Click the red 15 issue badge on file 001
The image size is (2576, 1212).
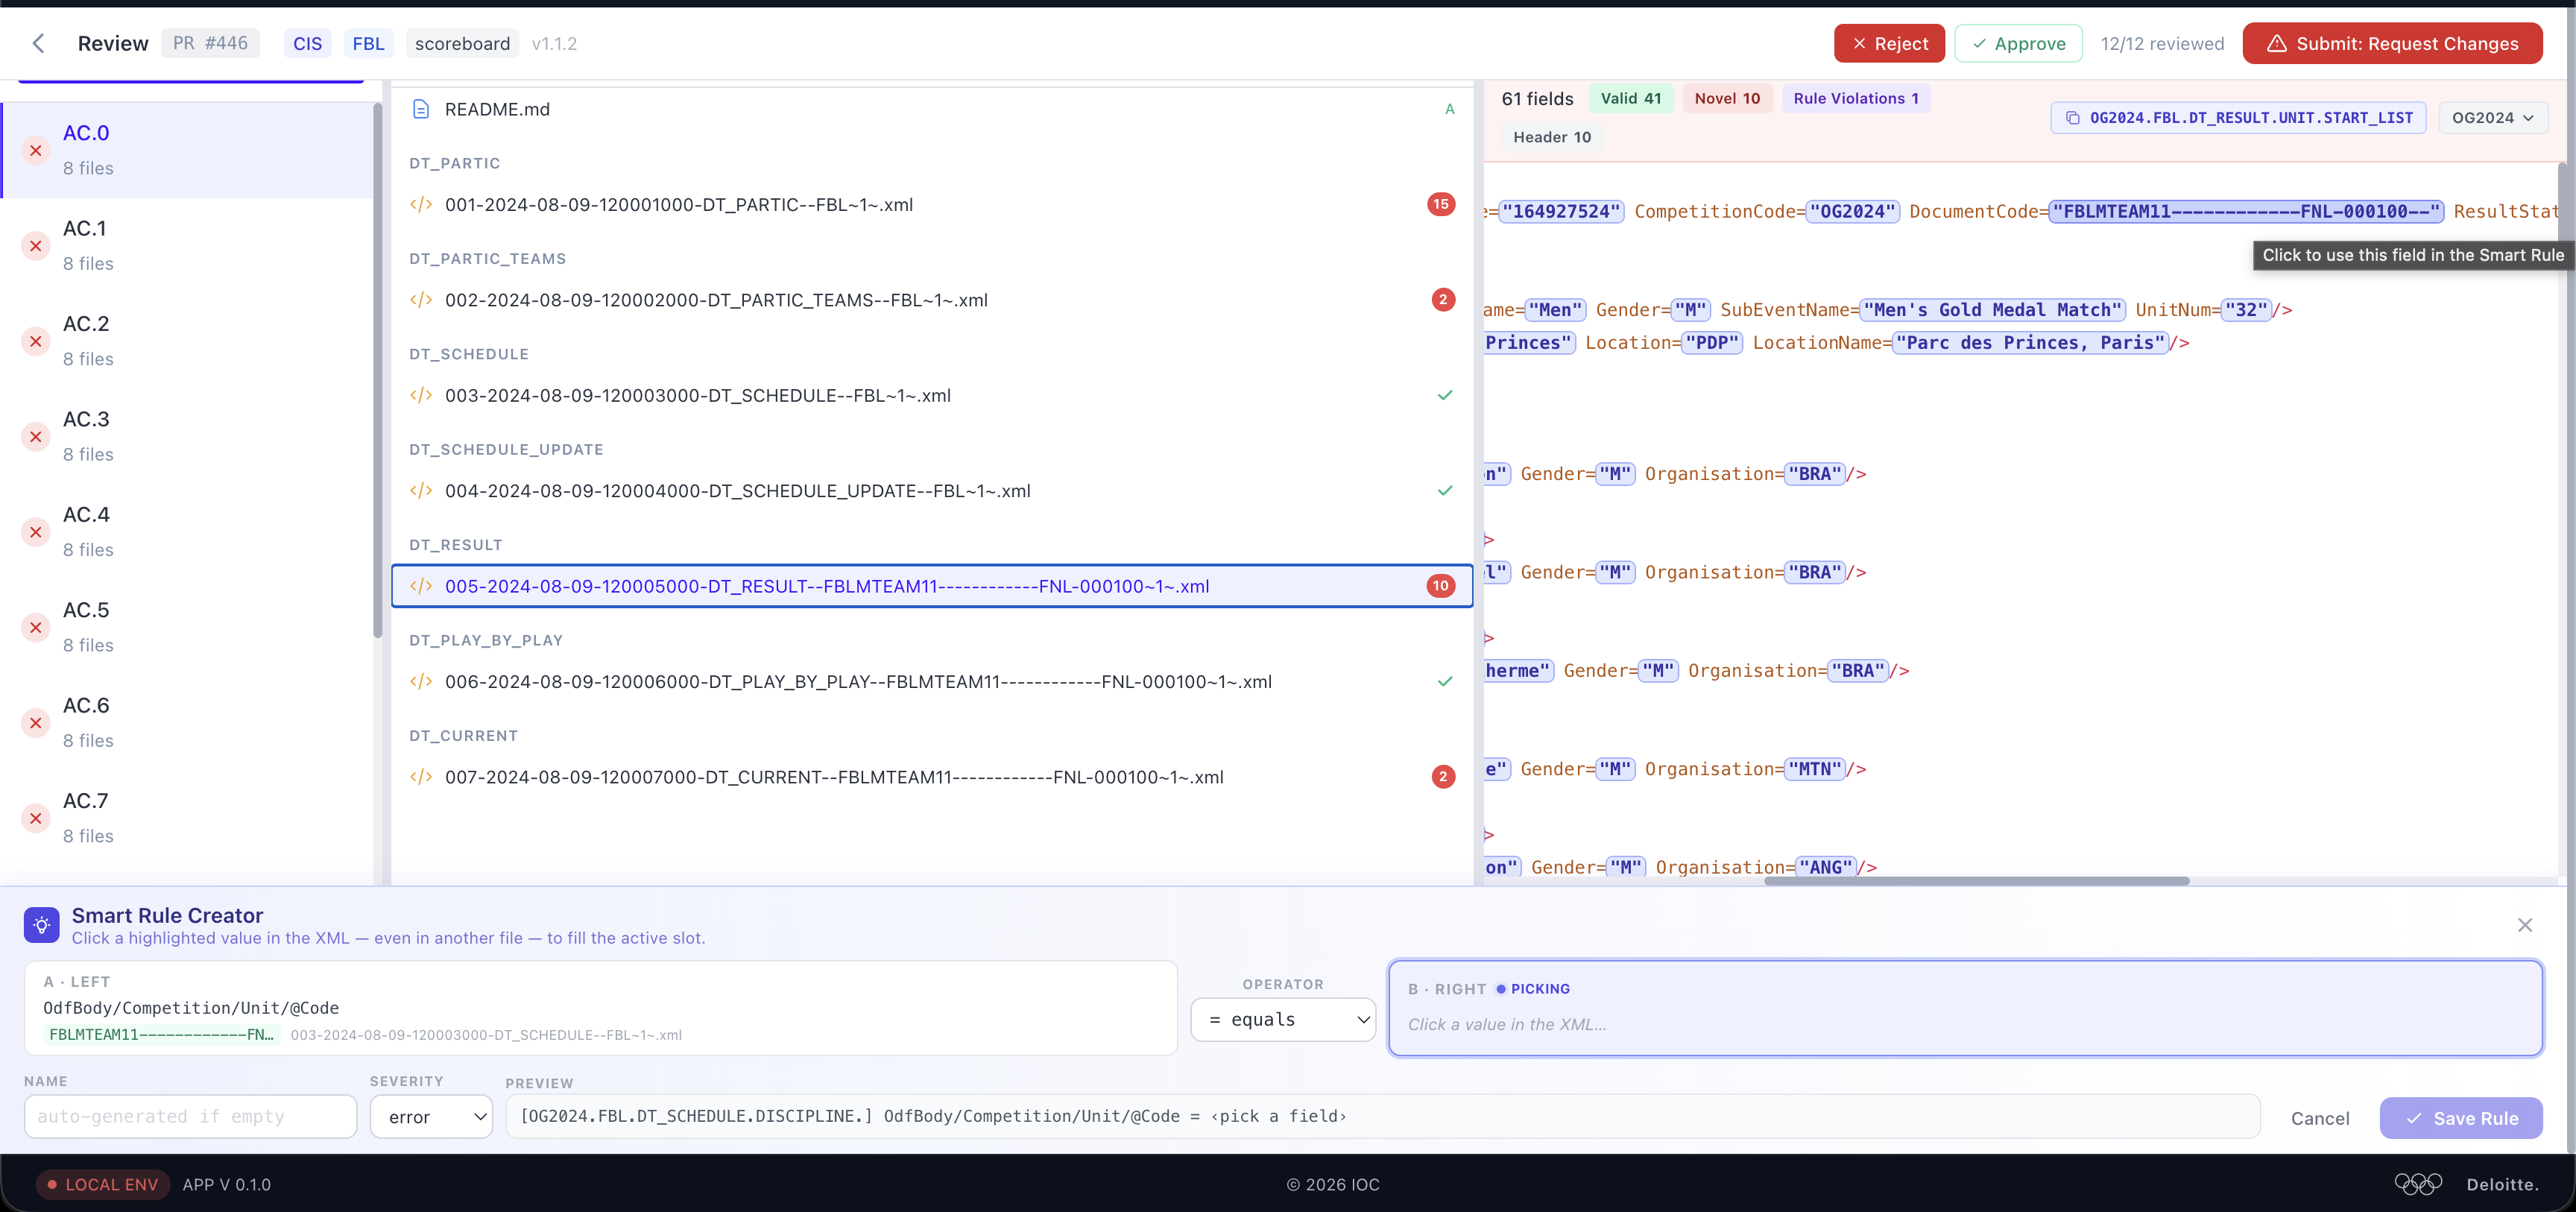click(1441, 204)
